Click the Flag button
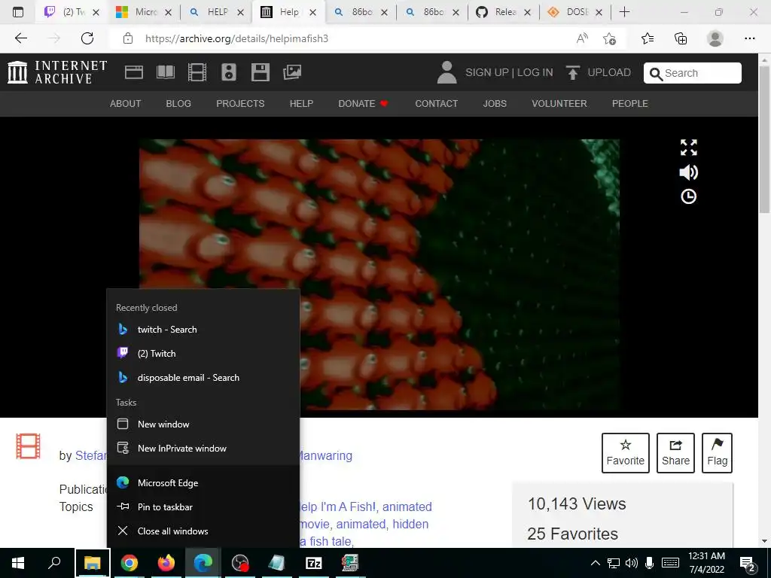This screenshot has width=771, height=578. (x=717, y=452)
